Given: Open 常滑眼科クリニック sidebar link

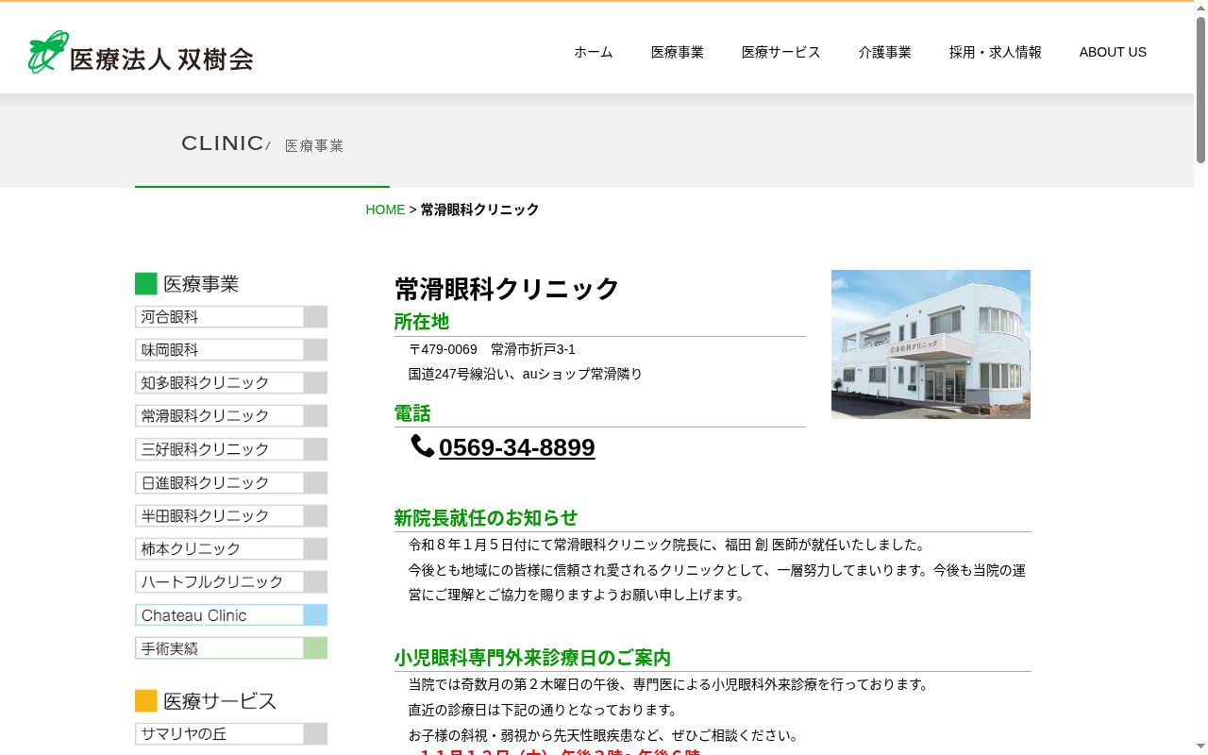Looking at the screenshot, I should [x=231, y=416].
